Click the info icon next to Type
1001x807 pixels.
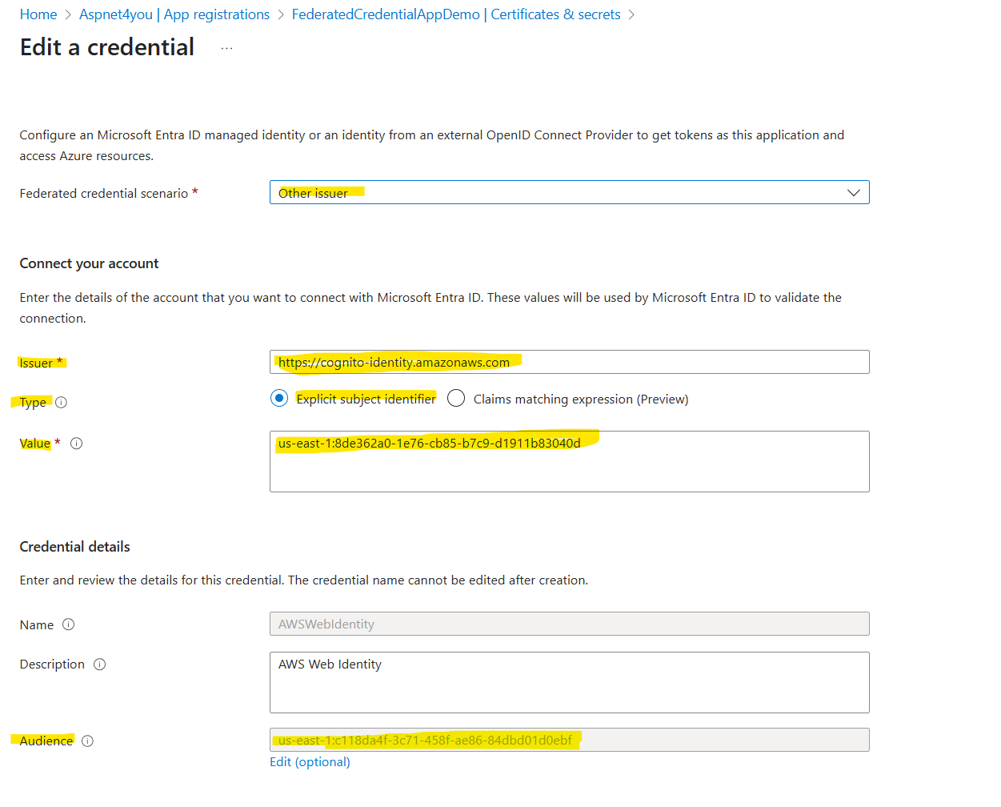click(x=61, y=403)
